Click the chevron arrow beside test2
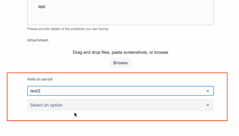Viewport: 239px width, 136px height. pos(208,91)
